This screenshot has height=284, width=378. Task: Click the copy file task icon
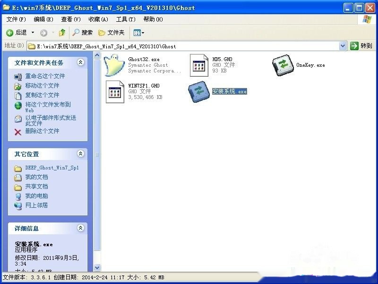click(18, 96)
